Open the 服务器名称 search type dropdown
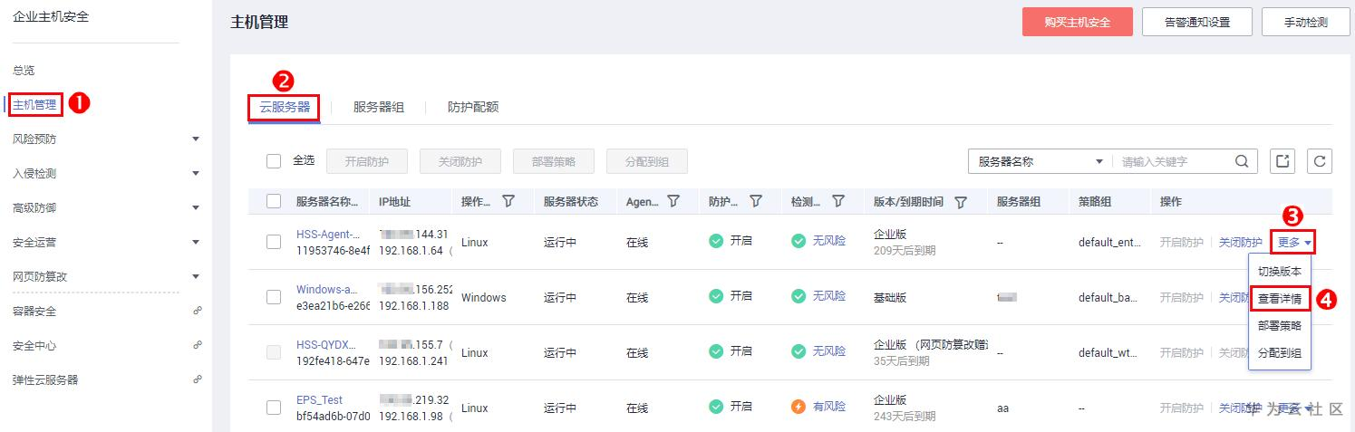The height and width of the screenshot is (432, 1355). [x=1040, y=161]
